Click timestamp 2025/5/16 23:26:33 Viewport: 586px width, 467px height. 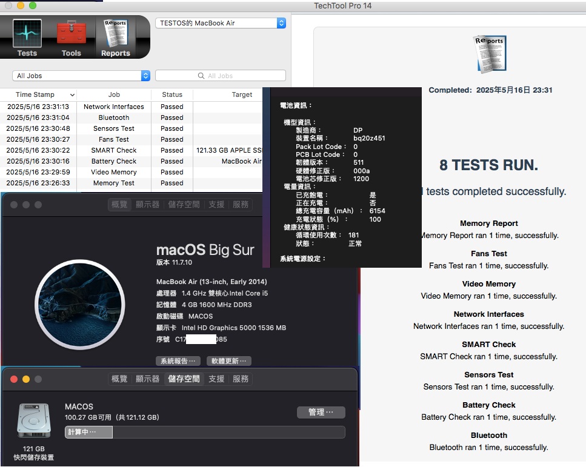click(x=38, y=183)
